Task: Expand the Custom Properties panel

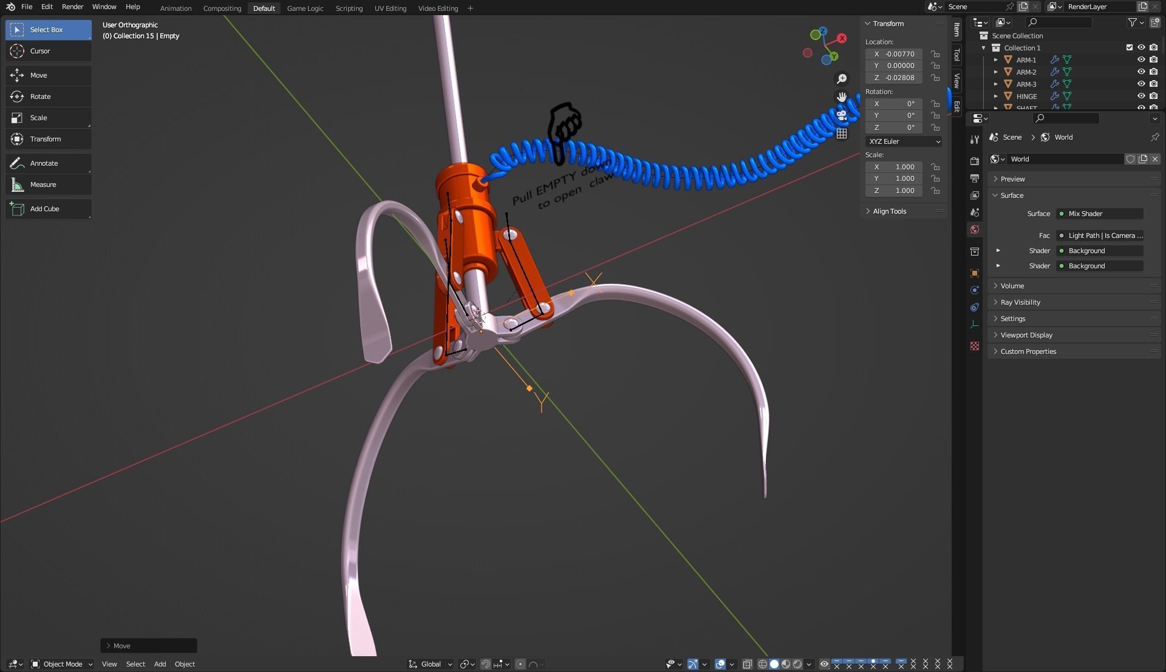Action: click(1074, 351)
